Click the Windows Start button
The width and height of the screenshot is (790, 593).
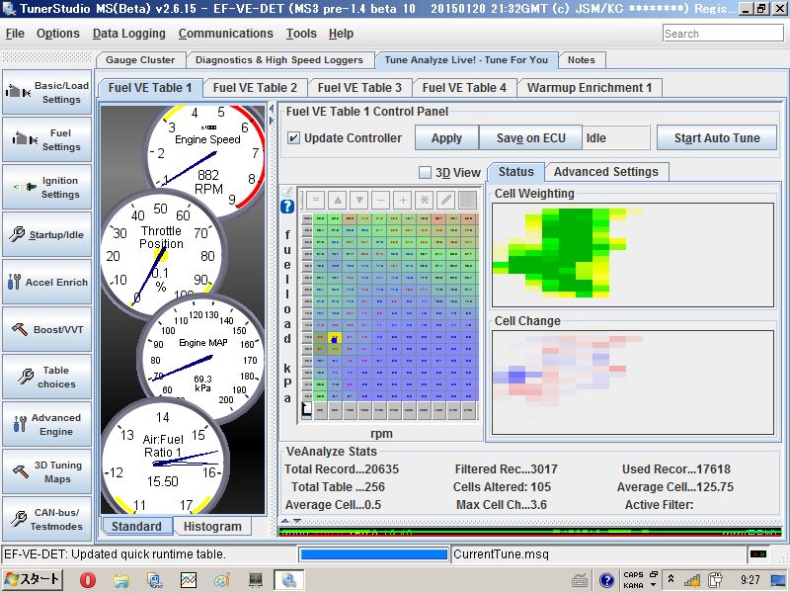click(33, 580)
